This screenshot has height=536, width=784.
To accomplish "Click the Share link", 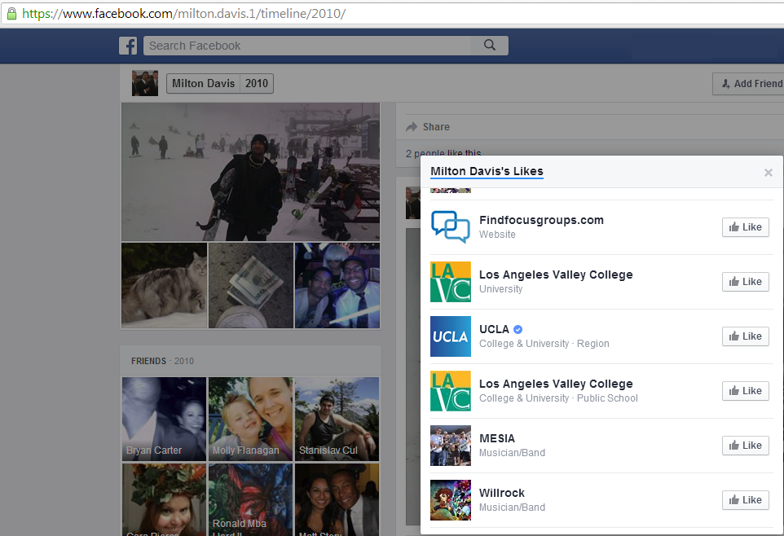I will click(x=436, y=127).
